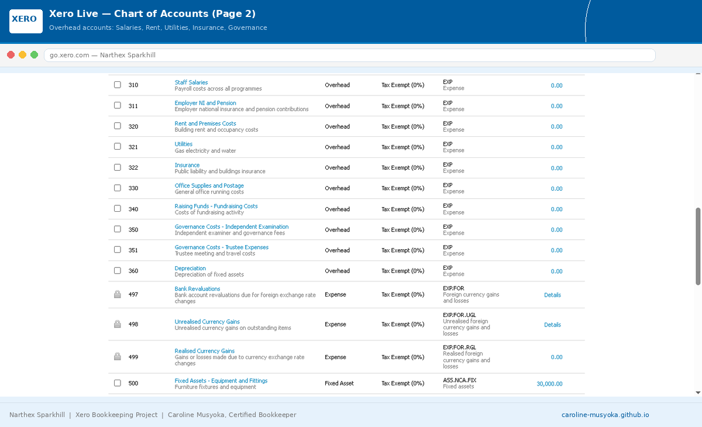The height and width of the screenshot is (427, 702).
Task: Click the lock icon for account 497
Action: coord(117,295)
